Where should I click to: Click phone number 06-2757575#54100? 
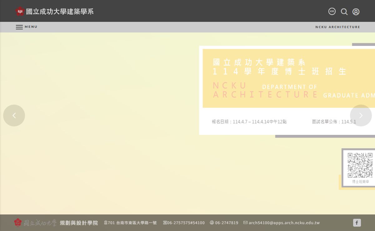(x=184, y=223)
